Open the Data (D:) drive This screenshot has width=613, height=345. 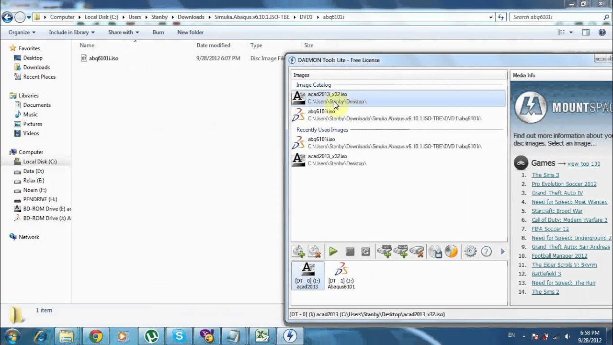pos(33,171)
